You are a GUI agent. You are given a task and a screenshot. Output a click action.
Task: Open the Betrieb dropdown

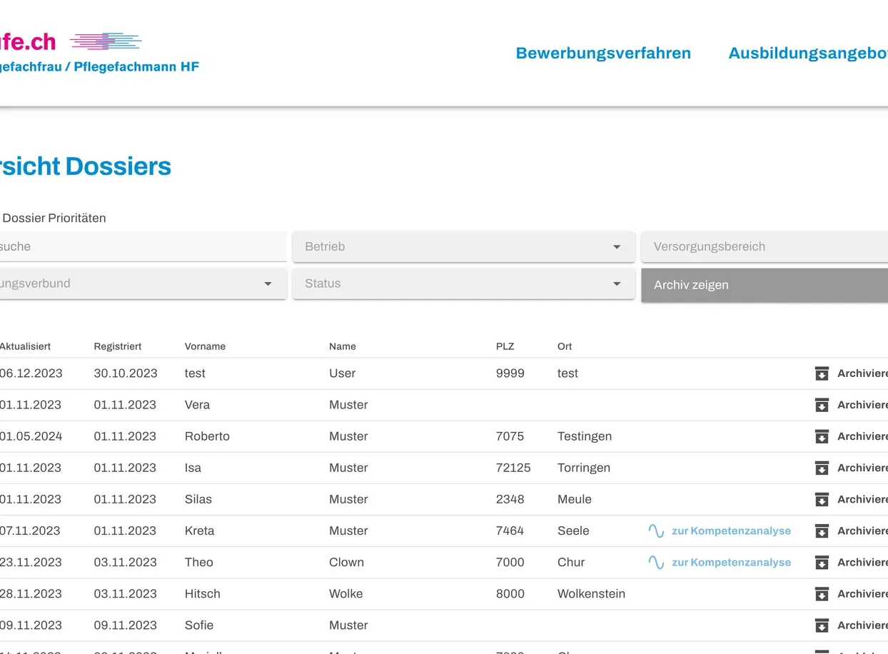tap(464, 246)
